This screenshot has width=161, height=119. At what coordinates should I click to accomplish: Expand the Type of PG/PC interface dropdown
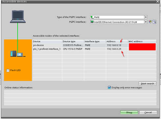146,17
